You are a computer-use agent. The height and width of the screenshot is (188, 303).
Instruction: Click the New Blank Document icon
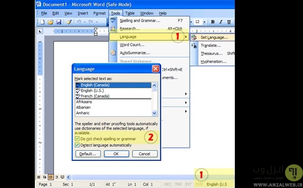[42, 22]
